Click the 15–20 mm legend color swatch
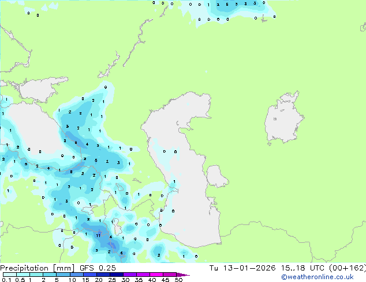 pos(89,275)
